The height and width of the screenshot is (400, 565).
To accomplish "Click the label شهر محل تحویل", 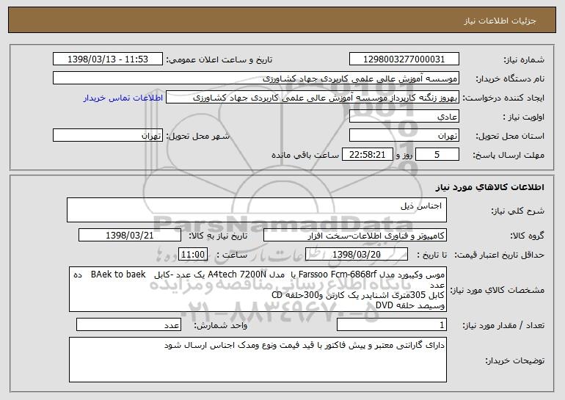I will coord(197,137).
